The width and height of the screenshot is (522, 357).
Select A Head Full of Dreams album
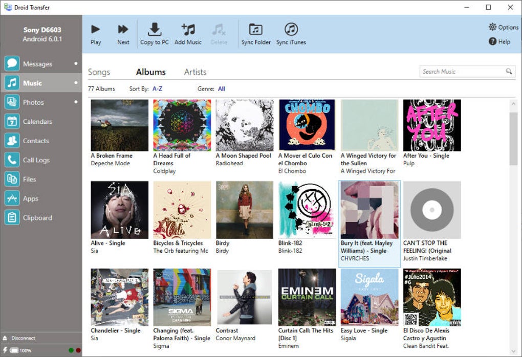pos(182,125)
